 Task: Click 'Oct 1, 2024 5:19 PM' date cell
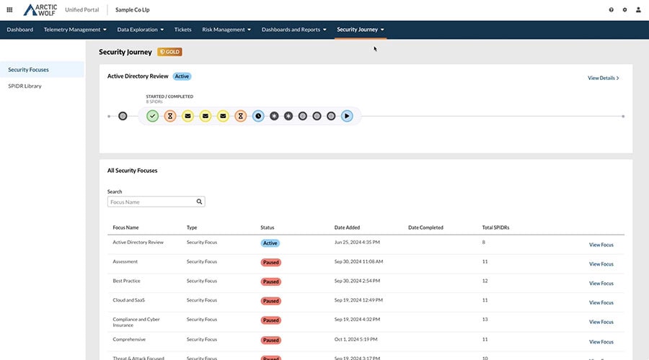356,339
